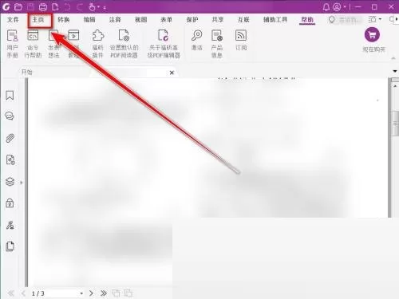Viewport: 399px width, 299px height.
Task: Open the user account icon
Action: [x=337, y=7]
